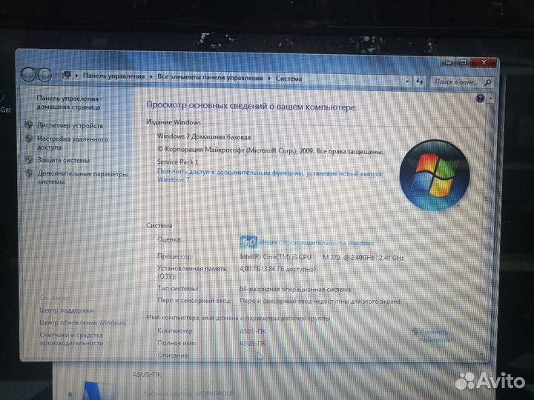This screenshot has height=400, width=534.
Task: Open the blue help question mark icon
Action: (480, 99)
